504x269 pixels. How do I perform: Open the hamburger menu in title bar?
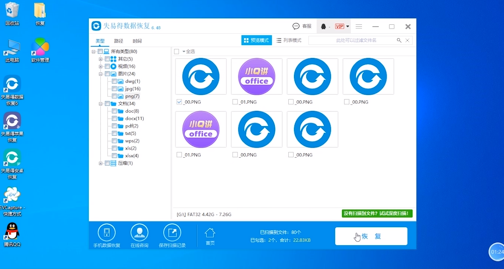tap(358, 26)
